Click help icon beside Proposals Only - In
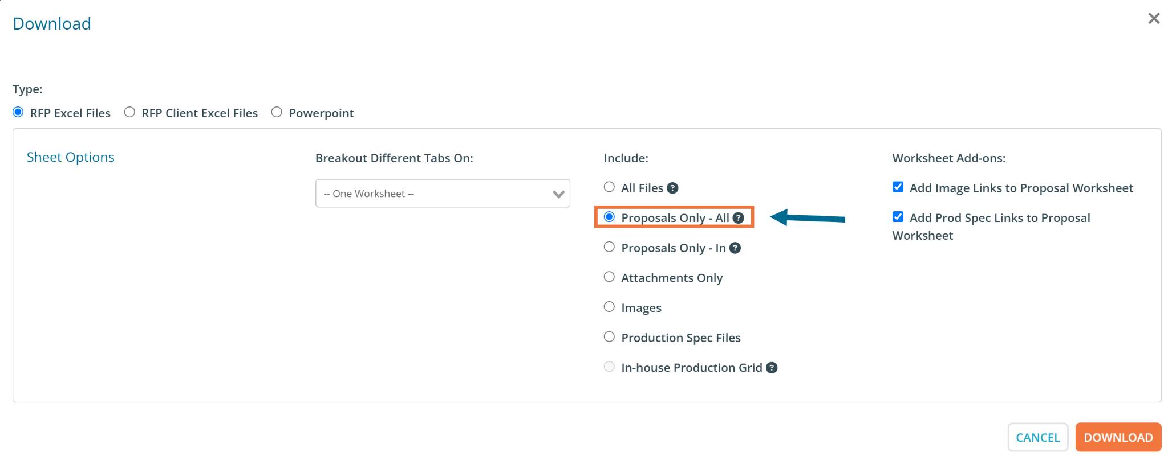This screenshot has height=456, width=1168. pyautogui.click(x=735, y=248)
